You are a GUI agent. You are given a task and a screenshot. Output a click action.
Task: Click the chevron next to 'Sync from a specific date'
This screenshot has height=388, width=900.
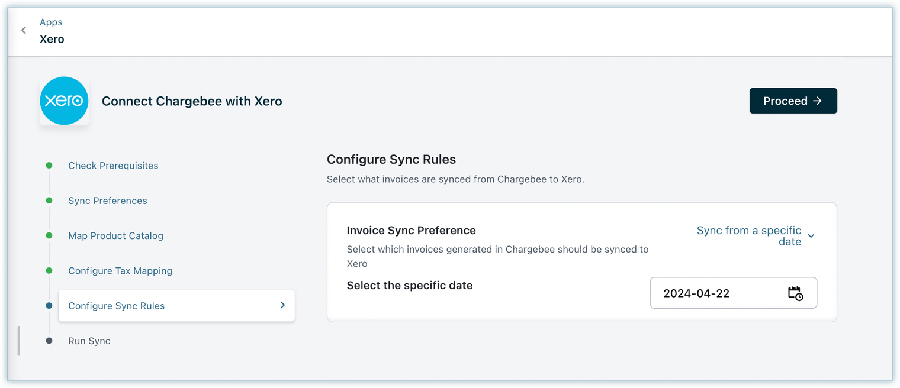[811, 236]
